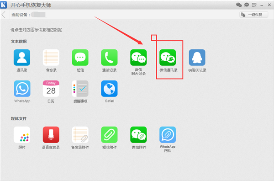Open the QQ聊天记录 recovery icon

click(x=197, y=58)
